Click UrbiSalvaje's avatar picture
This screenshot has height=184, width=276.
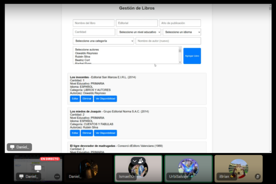(x=188, y=167)
